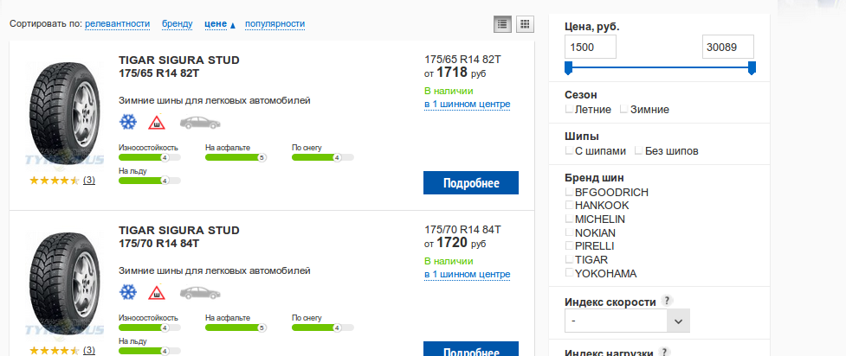Click Подробнее for 175/65 R14 82T tire
The width and height of the screenshot is (846, 356).
click(x=470, y=182)
